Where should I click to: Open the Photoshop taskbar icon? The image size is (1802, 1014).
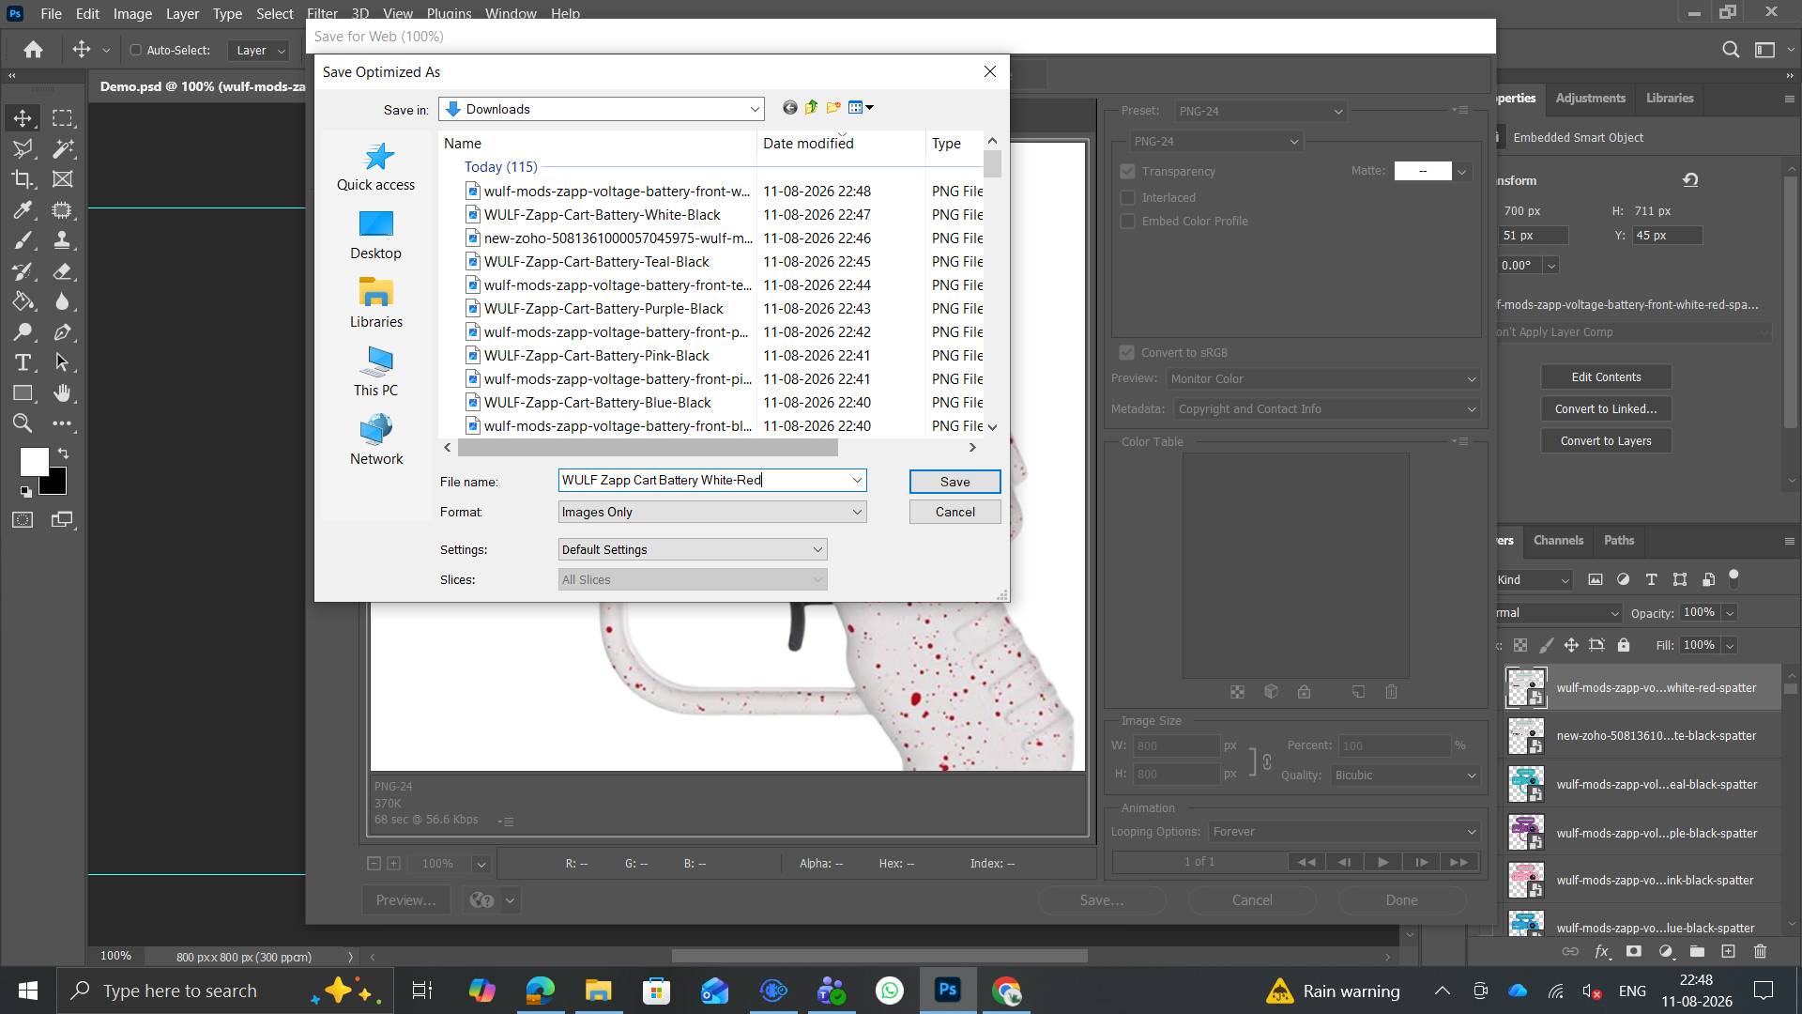pos(948,990)
